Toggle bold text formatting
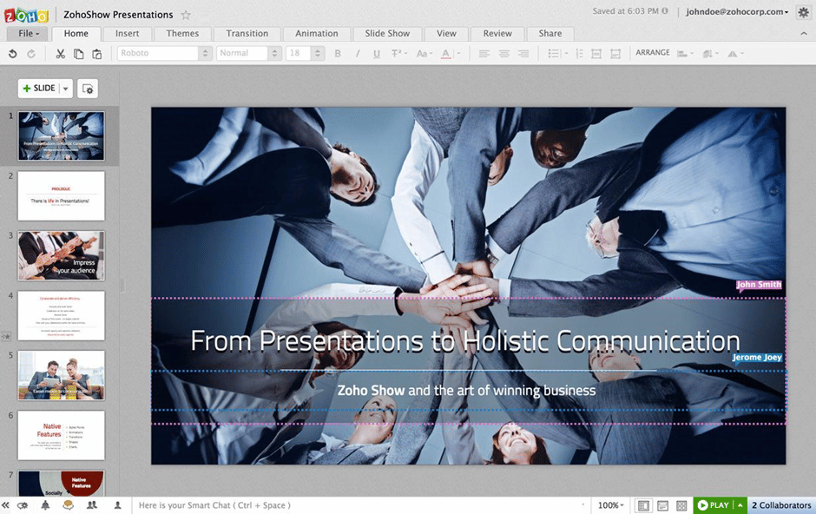This screenshot has width=816, height=514. [338, 54]
